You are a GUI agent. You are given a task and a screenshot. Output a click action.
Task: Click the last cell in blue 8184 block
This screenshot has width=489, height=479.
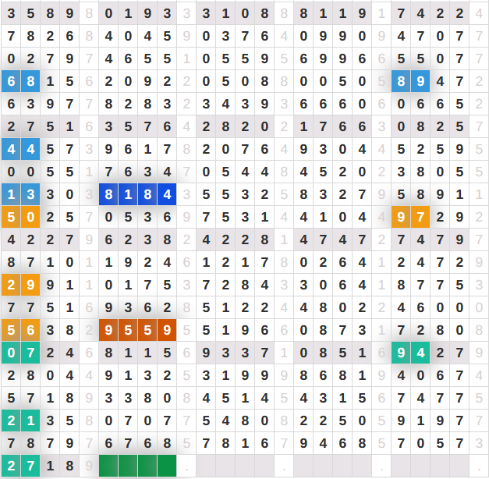tap(167, 195)
